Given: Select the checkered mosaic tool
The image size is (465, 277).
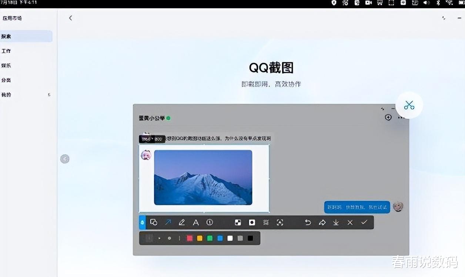Looking at the screenshot, I should (x=238, y=222).
